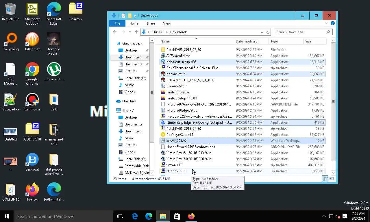
Task: Select the Firefox desktop icon
Action: (32, 192)
